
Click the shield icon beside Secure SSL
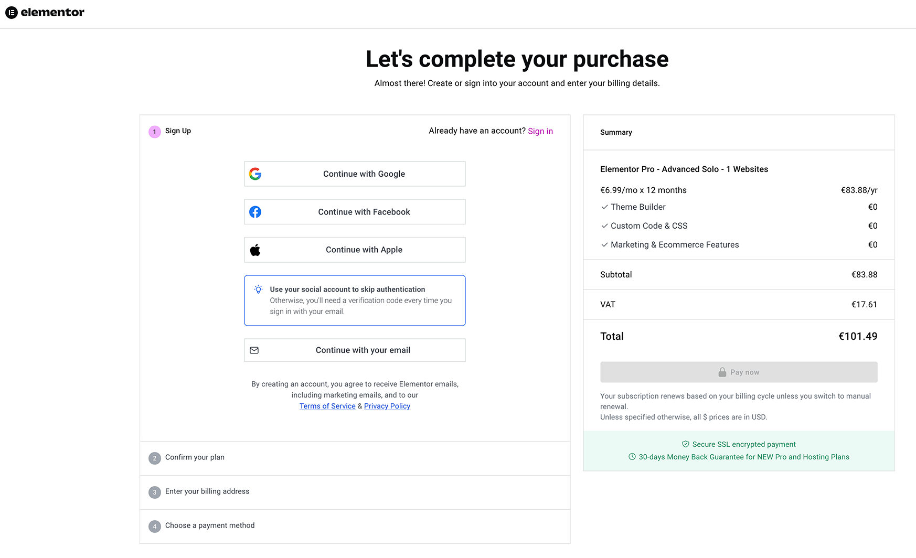[685, 444]
